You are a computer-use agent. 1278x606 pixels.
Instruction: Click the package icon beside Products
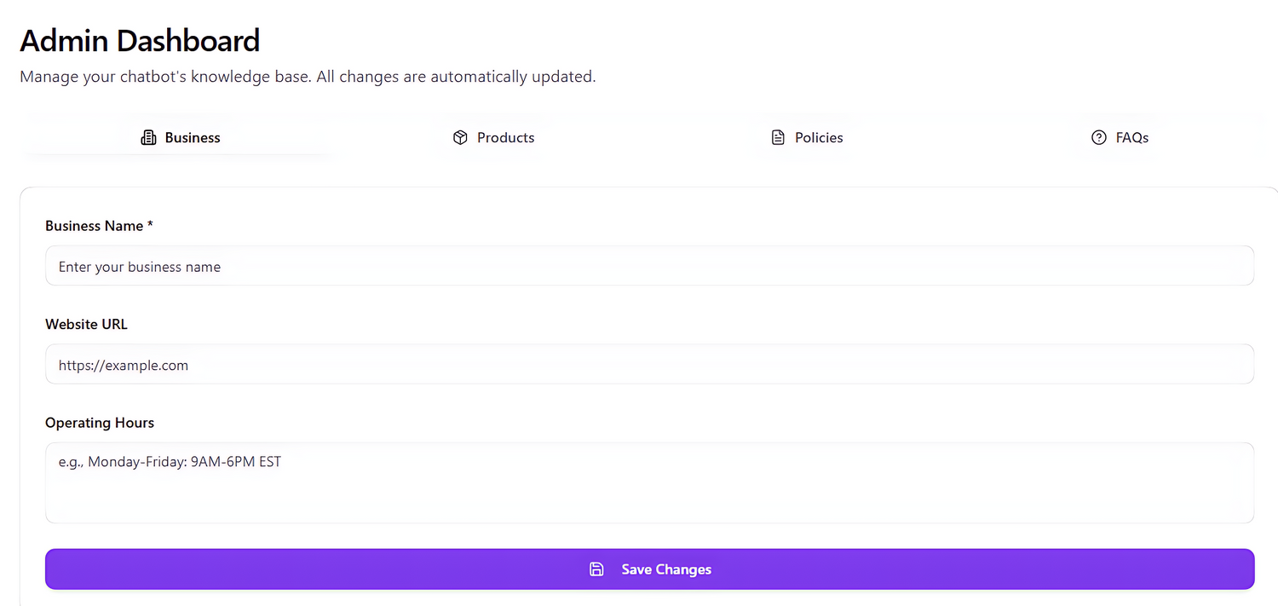pos(460,136)
